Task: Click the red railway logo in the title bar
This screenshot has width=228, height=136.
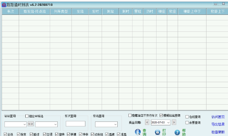Action: tap(4, 5)
